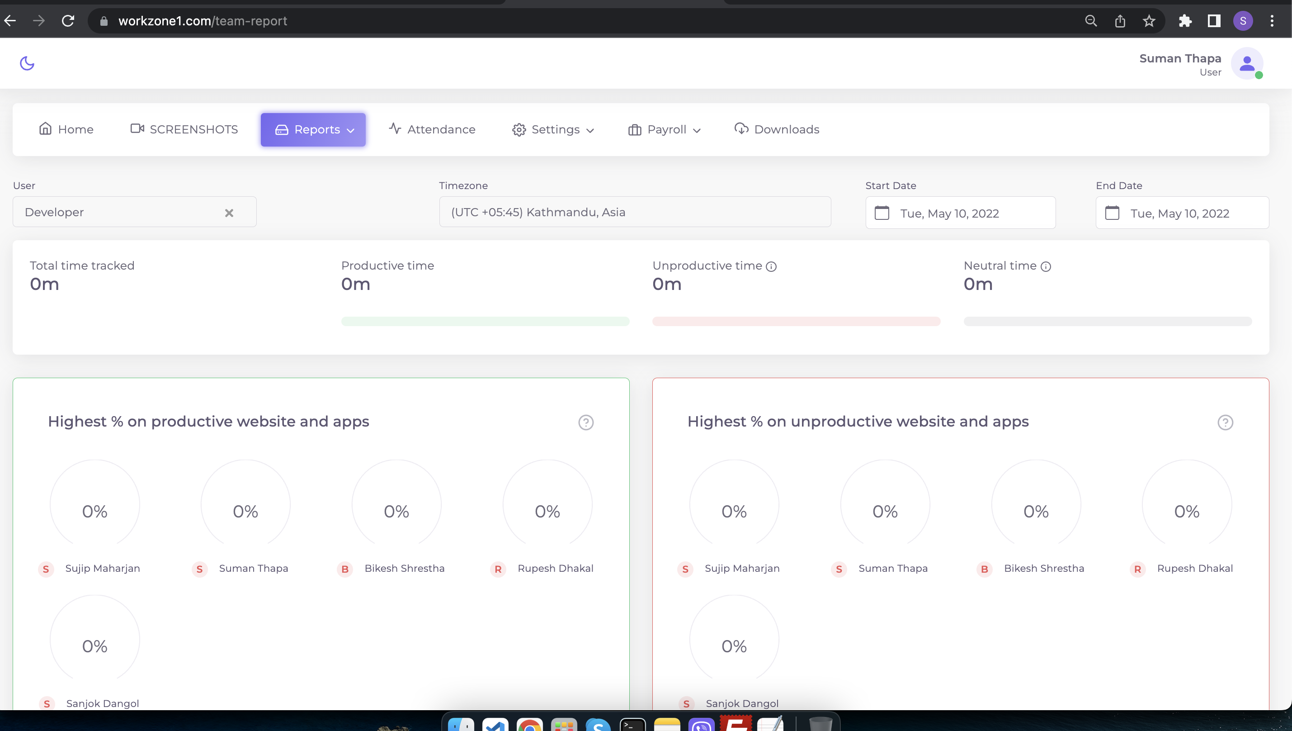
Task: Open the Downloads page
Action: pyautogui.click(x=777, y=129)
